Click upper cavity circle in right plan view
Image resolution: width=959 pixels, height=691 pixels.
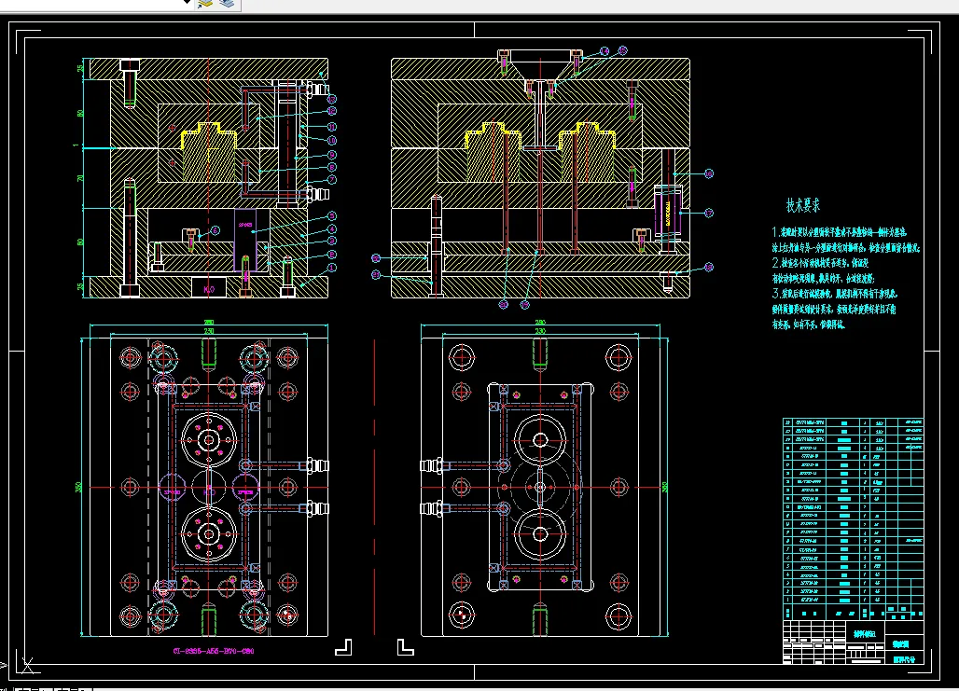540,438
